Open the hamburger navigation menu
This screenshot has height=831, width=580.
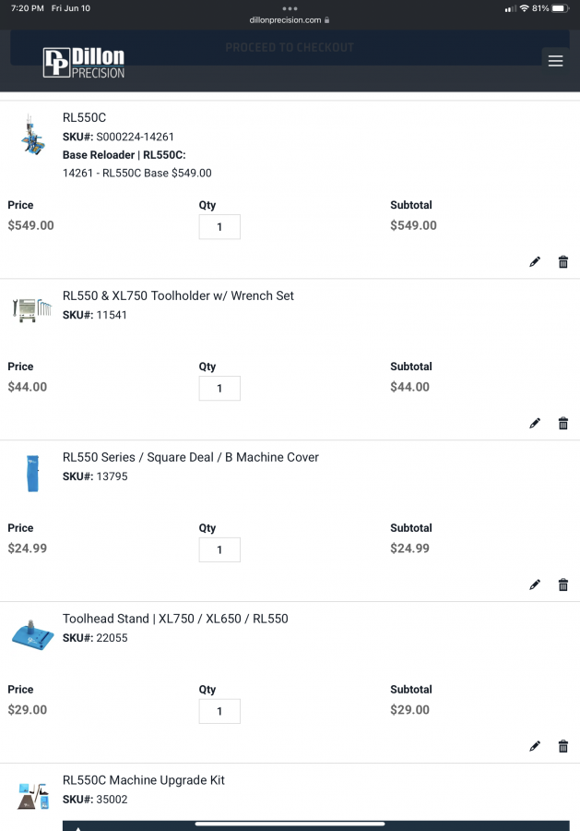[x=555, y=61]
